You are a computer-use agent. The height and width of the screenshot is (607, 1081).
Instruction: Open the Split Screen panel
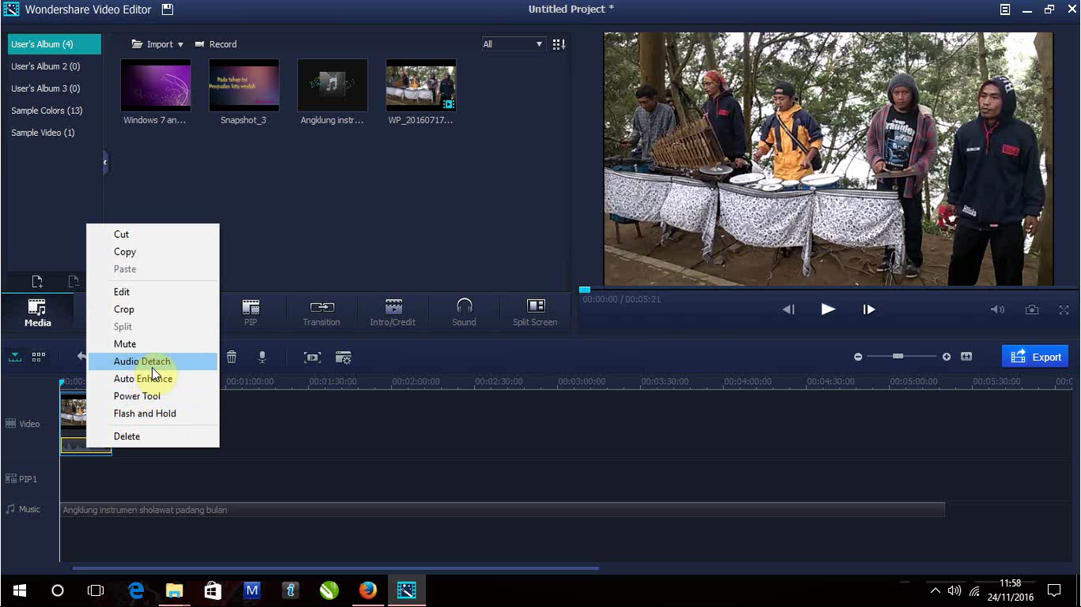(x=535, y=312)
